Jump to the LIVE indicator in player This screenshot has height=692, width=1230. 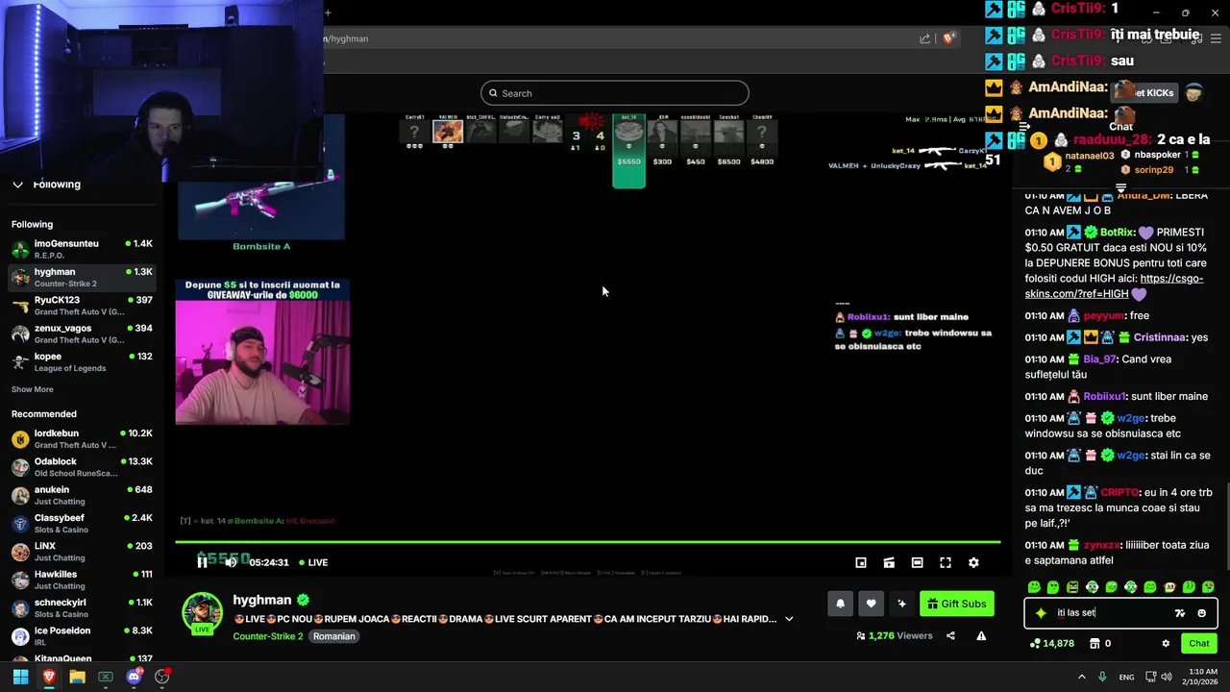[313, 562]
